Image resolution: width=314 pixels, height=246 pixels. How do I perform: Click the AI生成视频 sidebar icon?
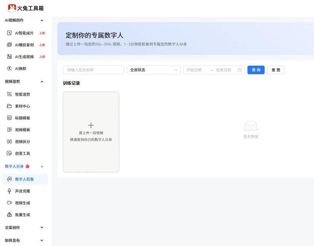tap(9, 57)
